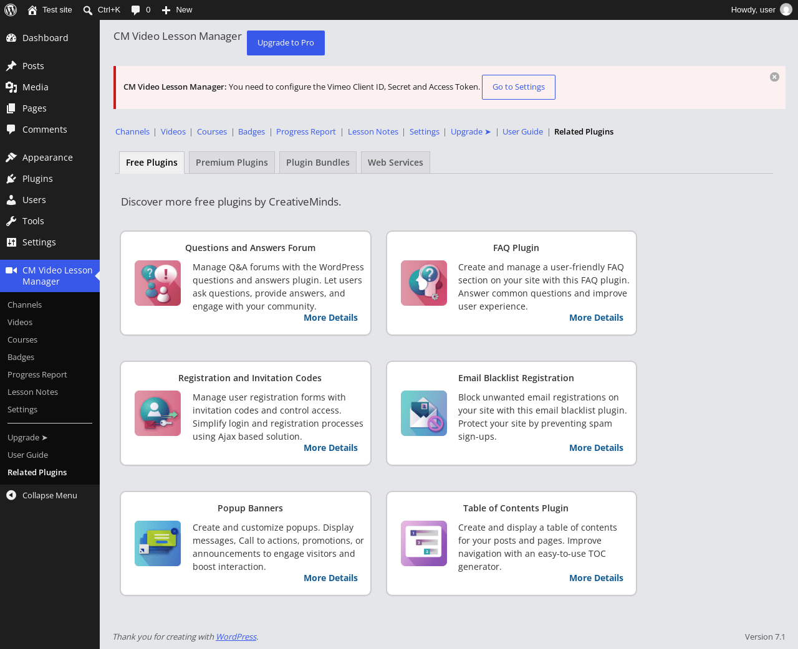
Task: Open the Table of Contents Plugin icon
Action: coord(424,544)
